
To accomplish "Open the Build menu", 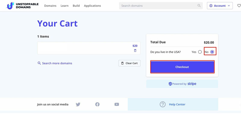I will [x=76, y=6].
